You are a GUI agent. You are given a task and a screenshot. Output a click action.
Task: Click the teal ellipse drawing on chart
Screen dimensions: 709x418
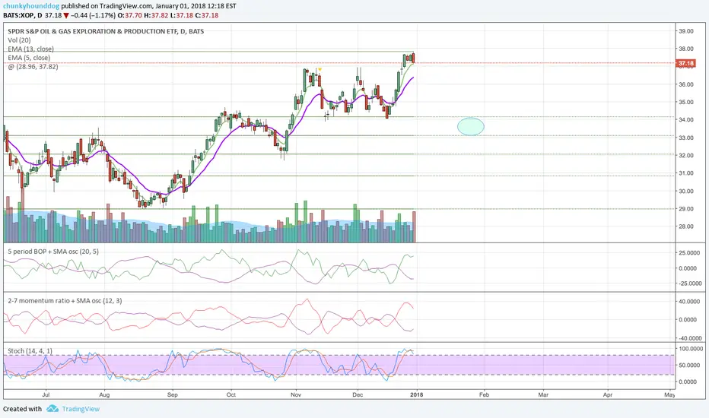pyautogui.click(x=471, y=126)
